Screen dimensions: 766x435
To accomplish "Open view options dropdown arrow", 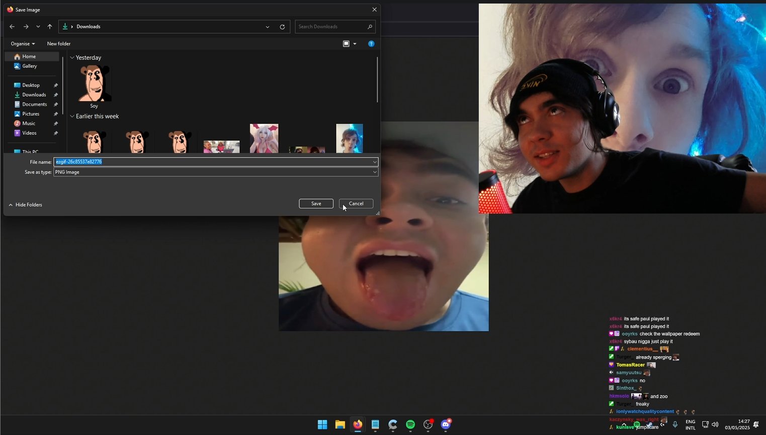I will coord(355,44).
